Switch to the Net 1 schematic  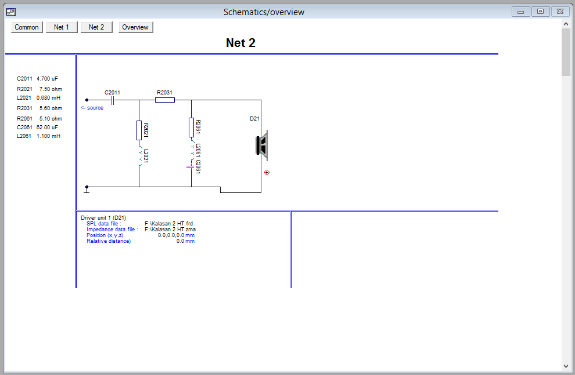click(x=62, y=27)
